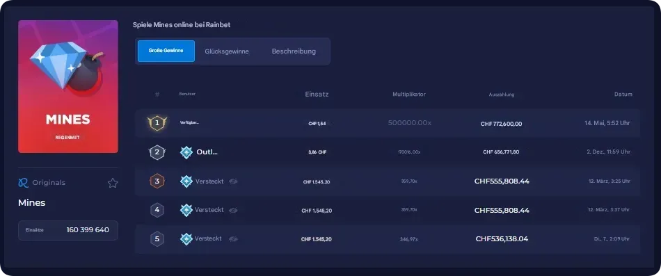Open the Beschreibung tab
The height and width of the screenshot is (276, 661).
tap(294, 51)
